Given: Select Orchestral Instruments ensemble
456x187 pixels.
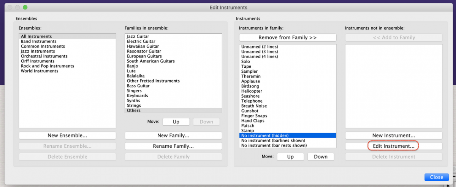Looking at the screenshot, I should 44,56.
